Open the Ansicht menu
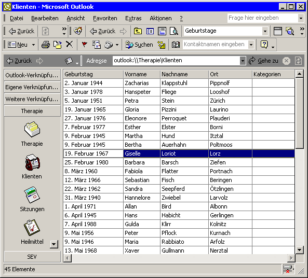The image size is (308, 278). [76, 18]
